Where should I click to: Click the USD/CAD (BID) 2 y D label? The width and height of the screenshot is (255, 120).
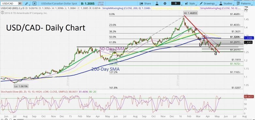click(12, 8)
